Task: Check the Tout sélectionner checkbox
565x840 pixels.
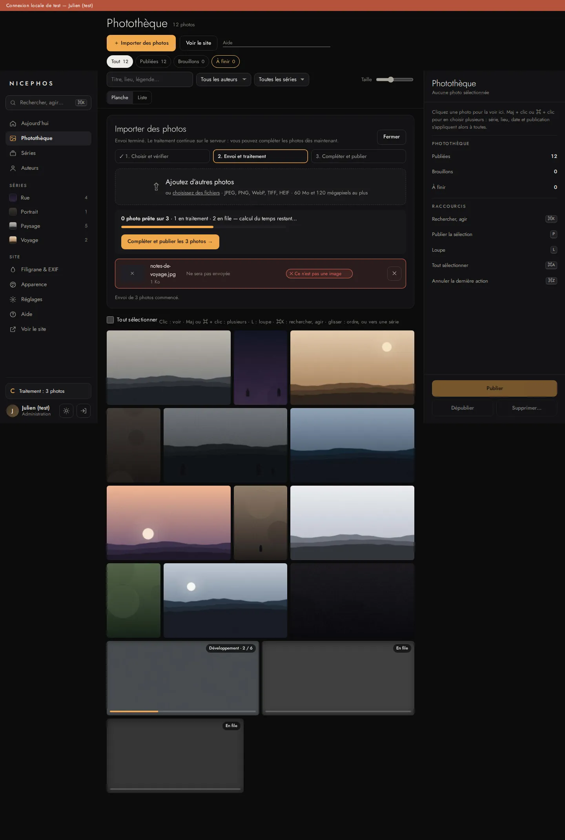Action: 110,320
